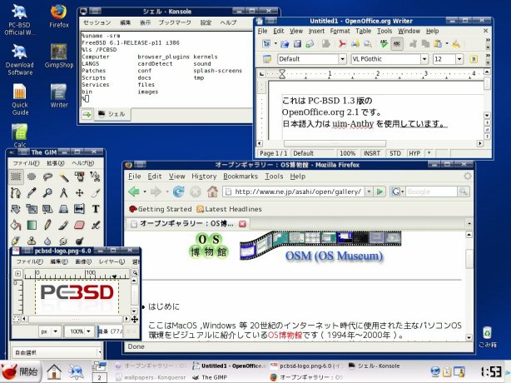This screenshot has height=383, width=511.
Task: Toggle STD selection mode in Writer status bar
Action: (395, 153)
